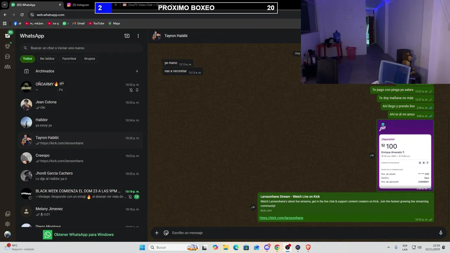Forward the Yape payment image

372,156
